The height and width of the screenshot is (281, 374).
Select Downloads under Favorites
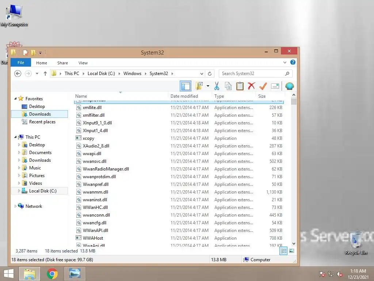coord(40,114)
